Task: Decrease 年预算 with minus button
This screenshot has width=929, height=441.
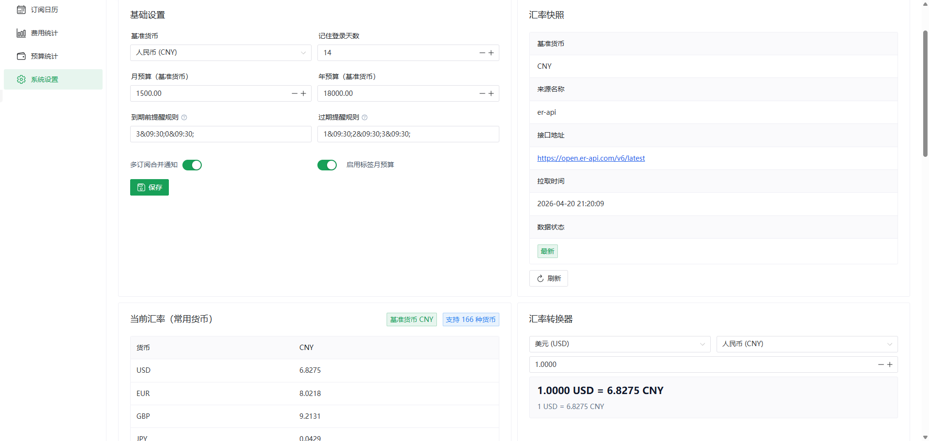Action: point(482,93)
